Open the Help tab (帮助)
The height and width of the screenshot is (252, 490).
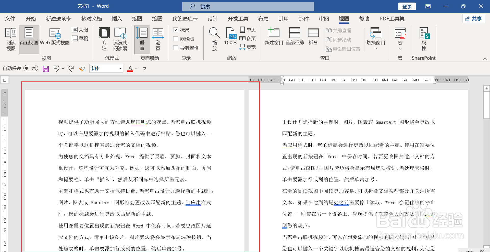pyautogui.click(x=364, y=19)
